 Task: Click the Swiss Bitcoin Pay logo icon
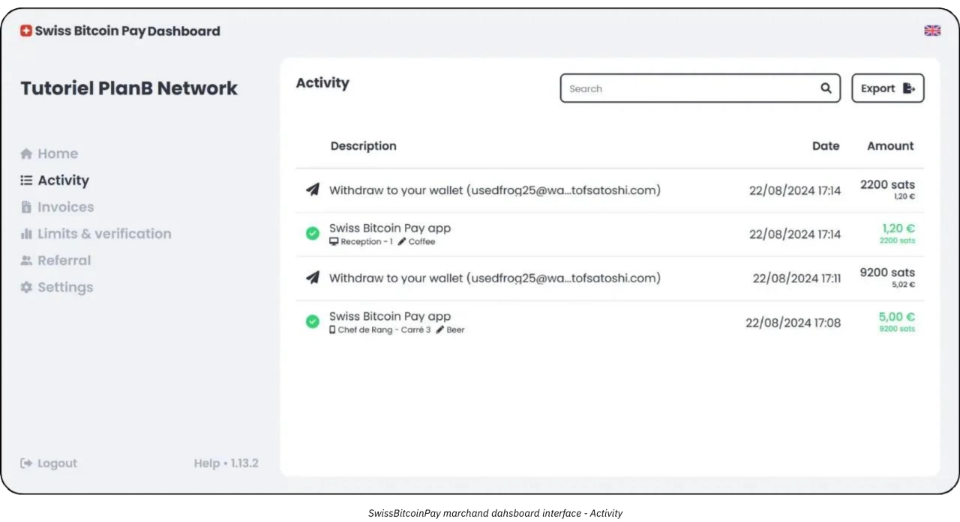pos(26,31)
